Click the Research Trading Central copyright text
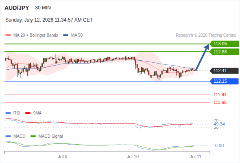 (x=206, y=35)
